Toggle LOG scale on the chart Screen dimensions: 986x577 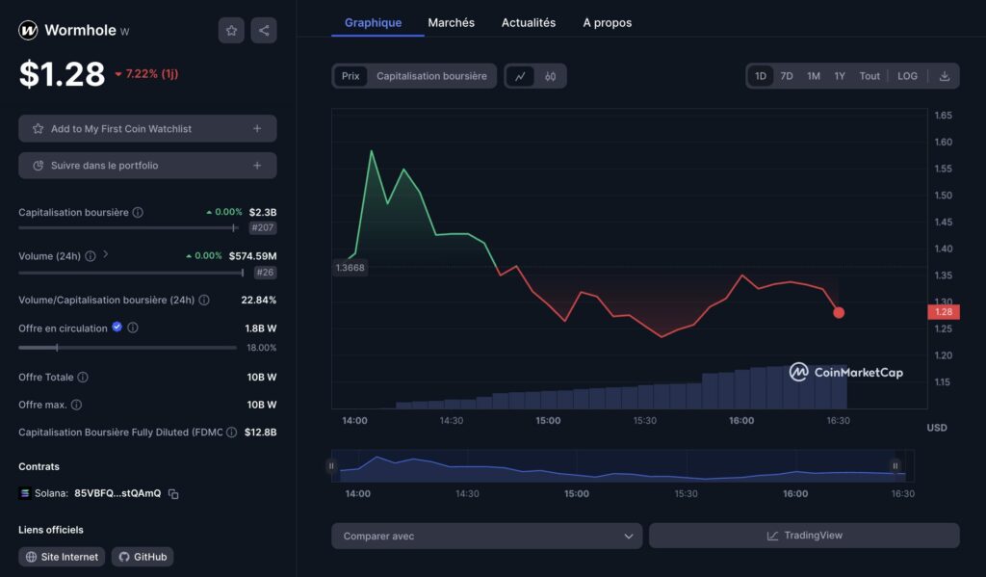point(907,76)
